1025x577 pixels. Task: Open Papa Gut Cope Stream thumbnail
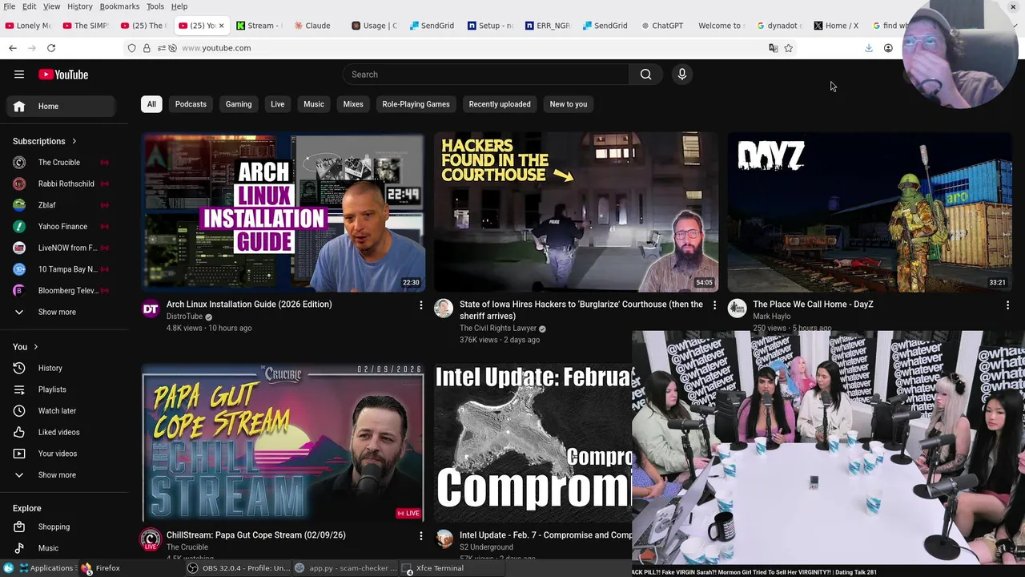(283, 443)
